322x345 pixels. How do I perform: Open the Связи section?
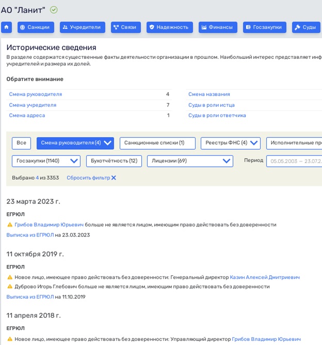(126, 27)
